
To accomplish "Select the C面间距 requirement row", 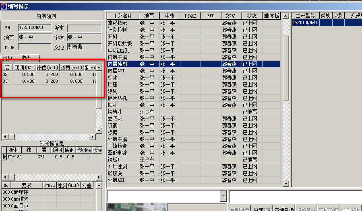I will pos(48,206).
